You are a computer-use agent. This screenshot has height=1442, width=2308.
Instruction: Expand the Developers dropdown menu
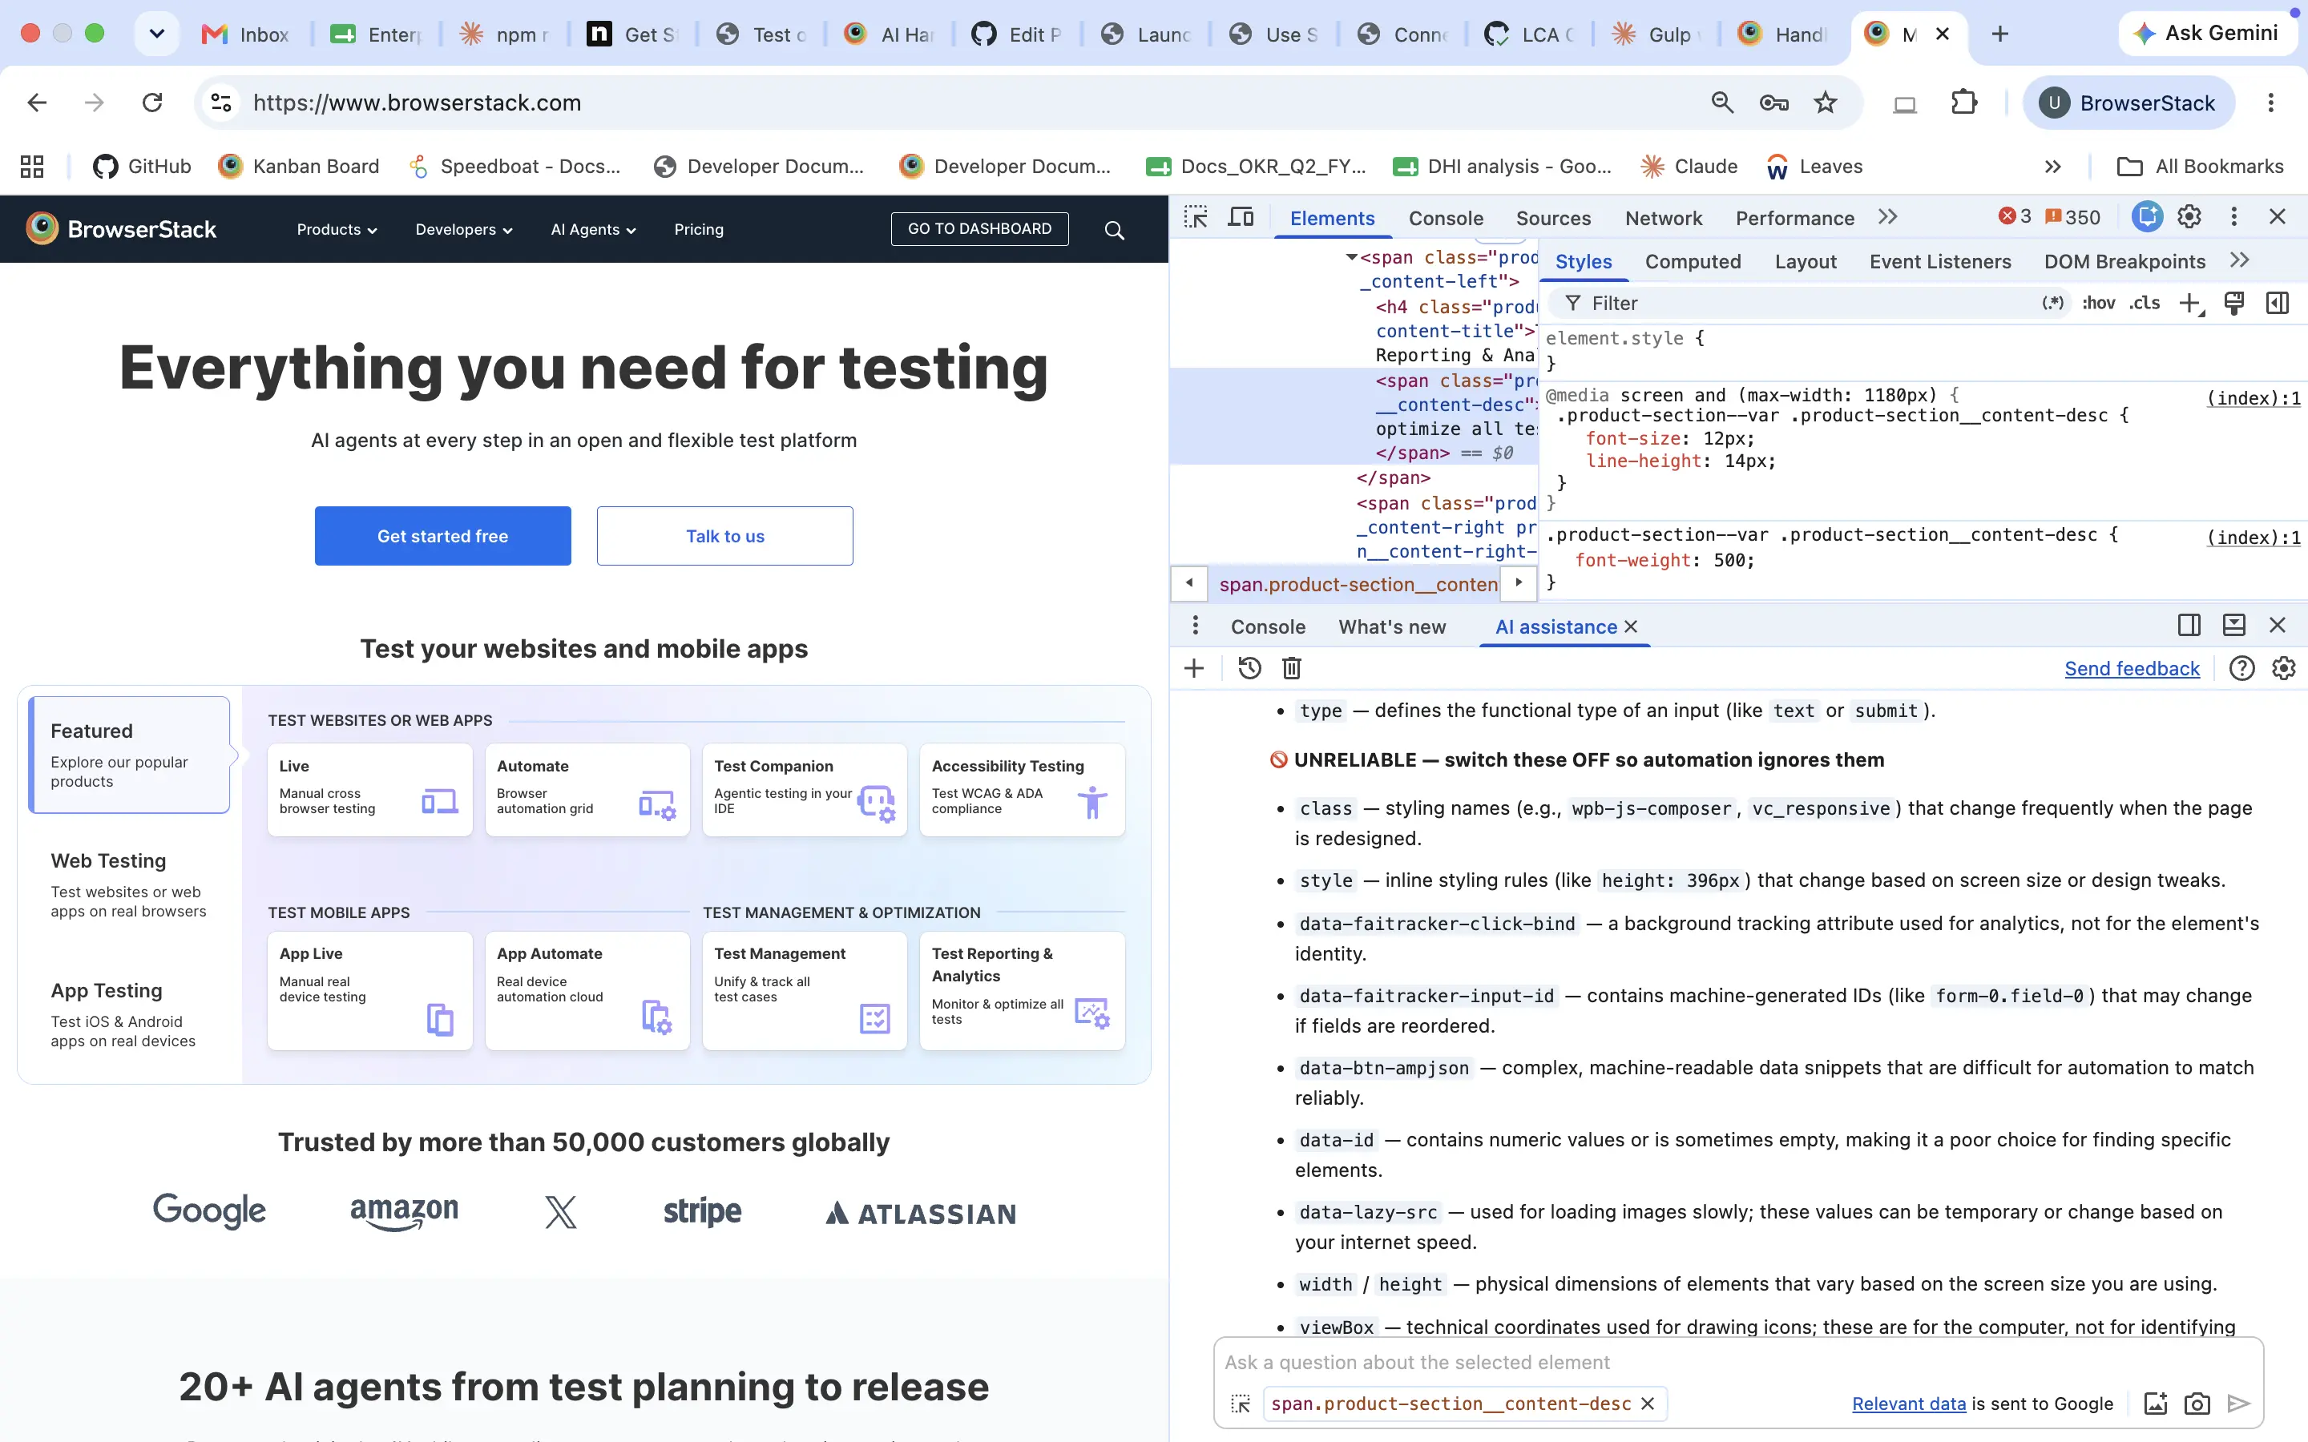pos(463,230)
